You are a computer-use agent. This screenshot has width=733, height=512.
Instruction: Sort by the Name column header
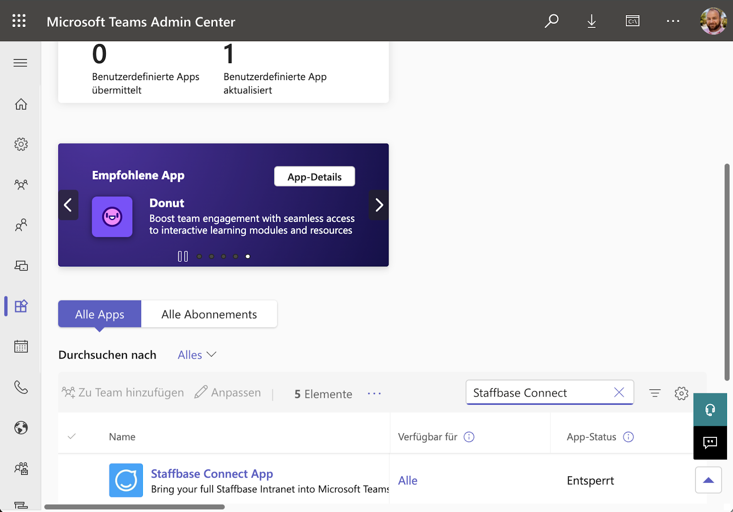tap(122, 437)
